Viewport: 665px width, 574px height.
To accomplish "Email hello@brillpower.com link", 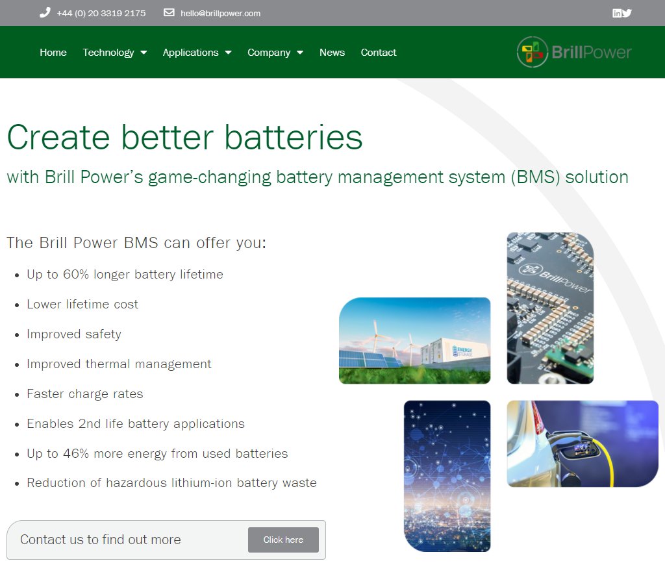I will (221, 13).
